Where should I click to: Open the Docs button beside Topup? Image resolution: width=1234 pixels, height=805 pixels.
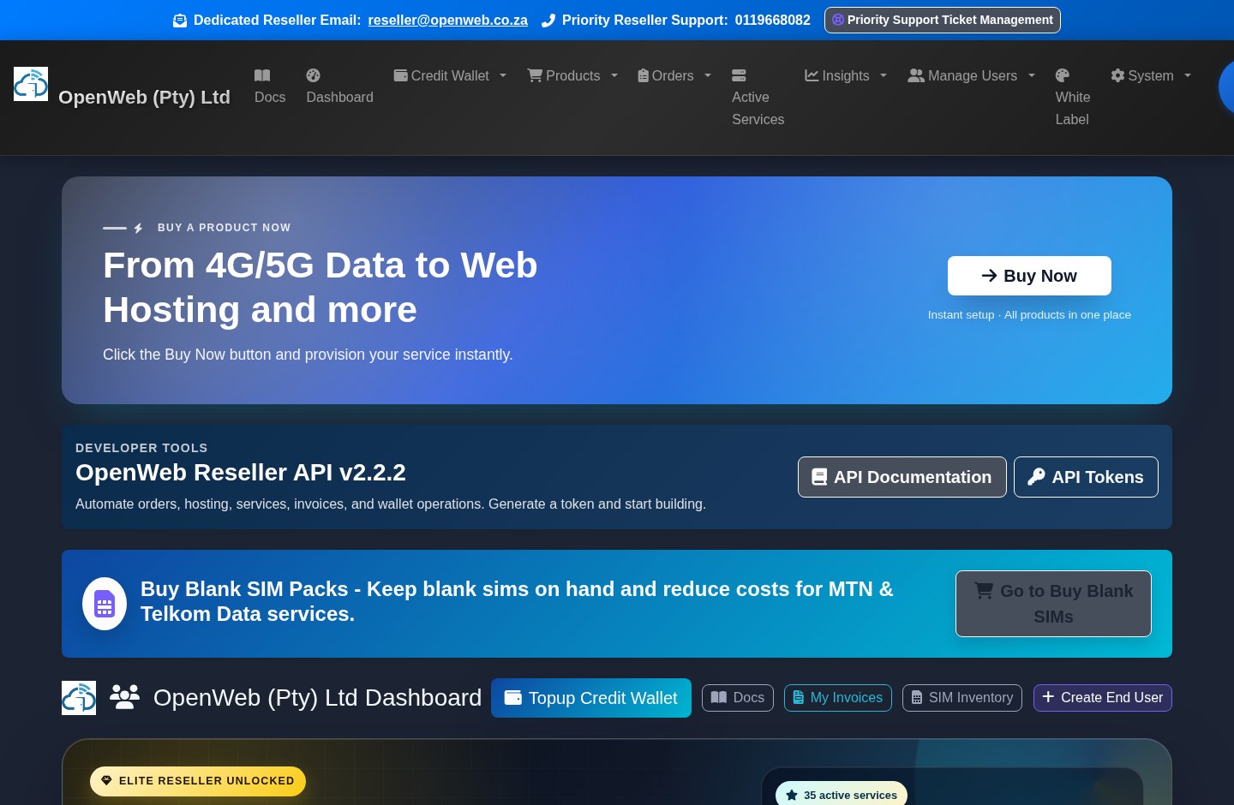click(738, 698)
